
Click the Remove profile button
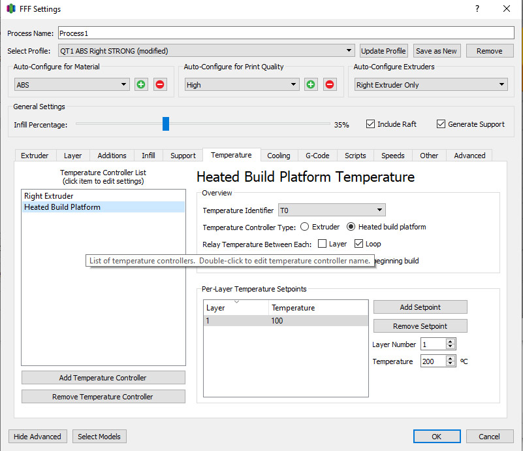tap(489, 51)
